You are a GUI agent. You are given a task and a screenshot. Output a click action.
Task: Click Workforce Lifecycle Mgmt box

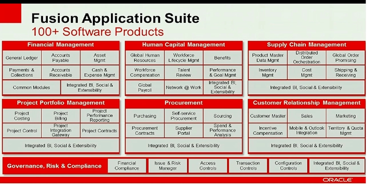point(183,58)
